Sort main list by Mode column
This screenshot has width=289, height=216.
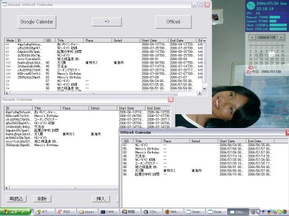[10, 40]
